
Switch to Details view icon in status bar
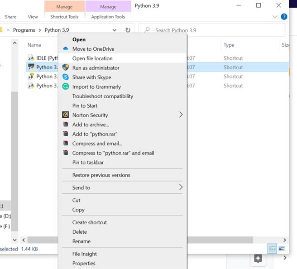pos(273,249)
